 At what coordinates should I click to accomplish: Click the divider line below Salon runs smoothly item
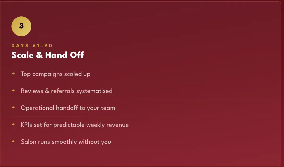point(141,151)
